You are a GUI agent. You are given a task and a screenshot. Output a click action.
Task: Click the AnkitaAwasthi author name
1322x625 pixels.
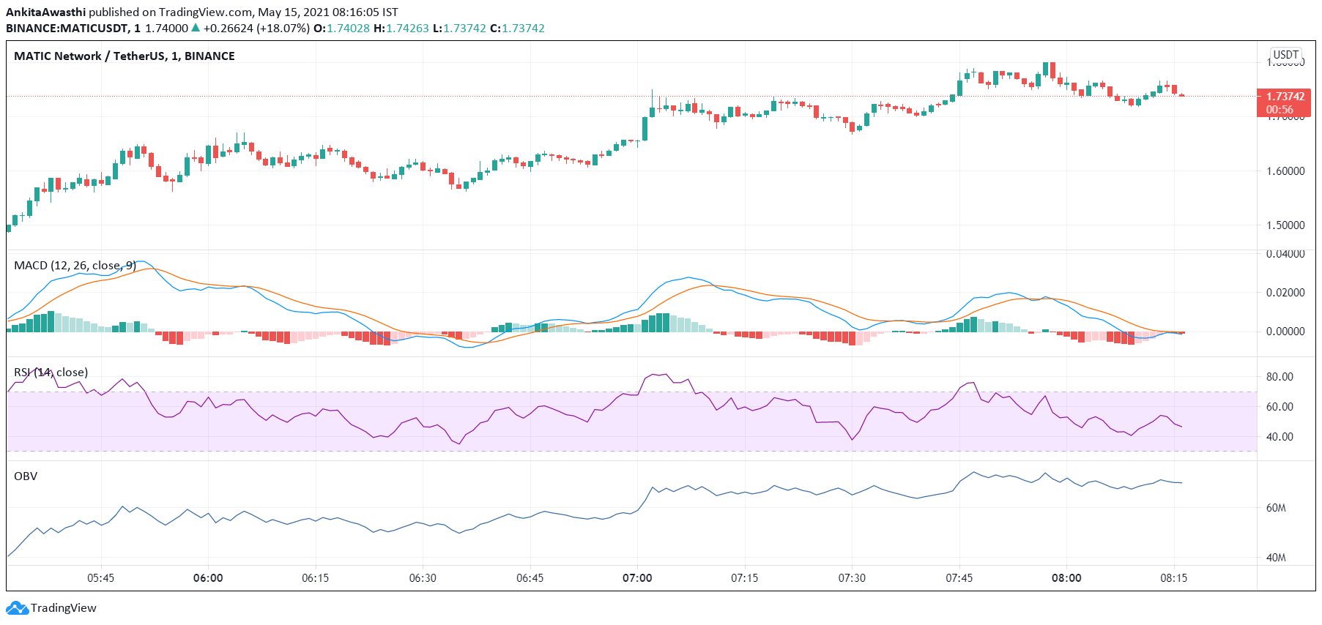pos(45,12)
